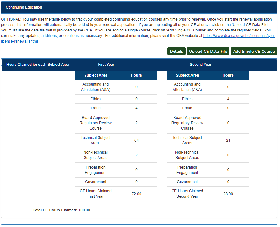Open the CBA license renewal website link
The width and height of the screenshot is (280, 227).
(239, 36)
